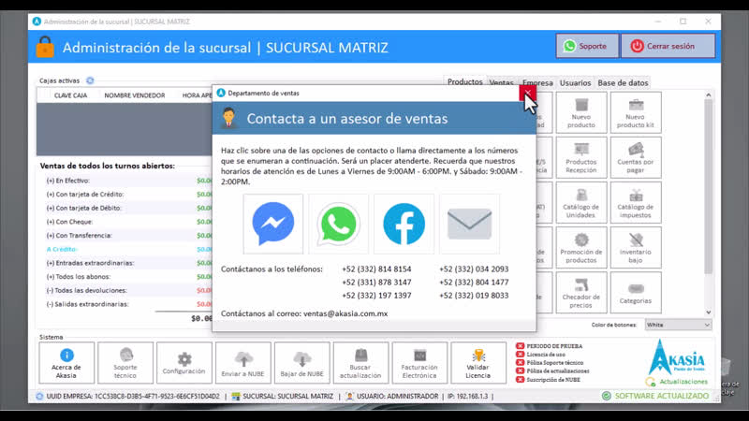
Task: Click phone number +52 (332) 197 1397
Action: point(376,296)
